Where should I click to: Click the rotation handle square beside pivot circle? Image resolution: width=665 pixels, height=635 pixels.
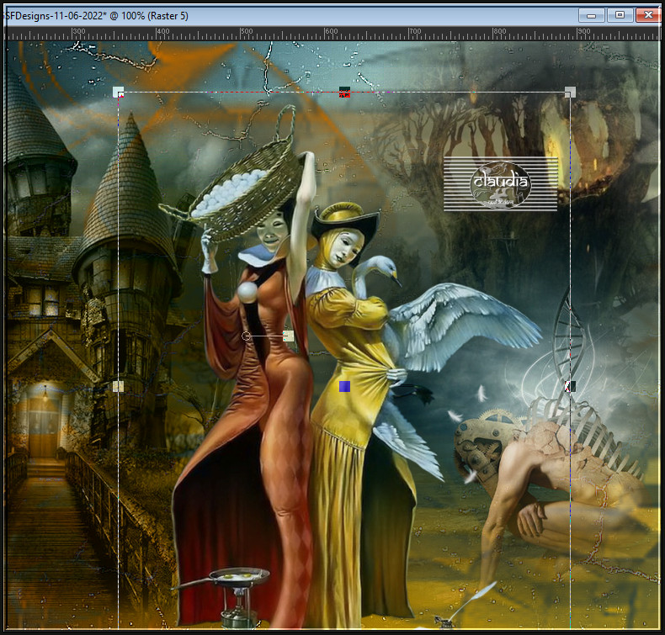(x=289, y=336)
